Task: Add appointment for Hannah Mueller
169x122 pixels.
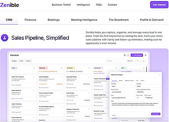Action: [x=44, y=88]
